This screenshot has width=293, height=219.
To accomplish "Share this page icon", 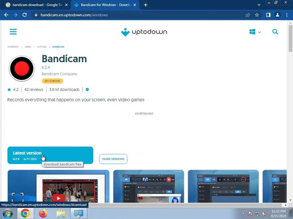I will pyautogui.click(x=248, y=15).
